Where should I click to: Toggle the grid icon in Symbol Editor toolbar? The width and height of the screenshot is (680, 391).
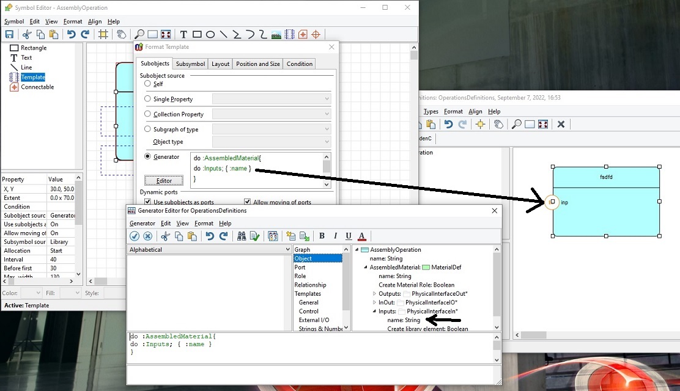[103, 35]
